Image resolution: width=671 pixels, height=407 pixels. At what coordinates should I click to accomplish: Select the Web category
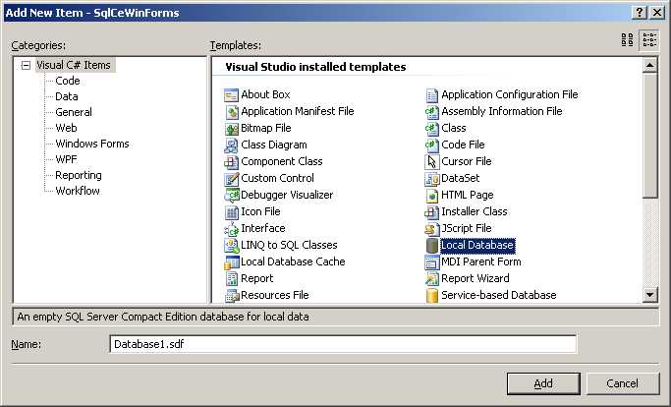click(x=66, y=128)
